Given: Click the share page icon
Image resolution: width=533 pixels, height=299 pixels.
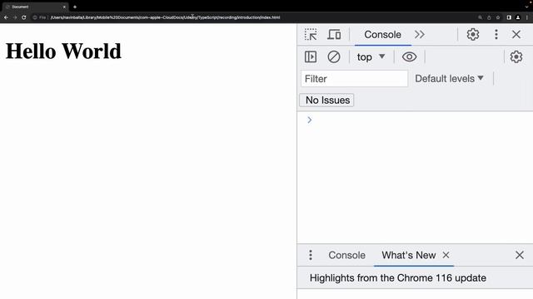Looking at the screenshot, I should click(489, 17).
